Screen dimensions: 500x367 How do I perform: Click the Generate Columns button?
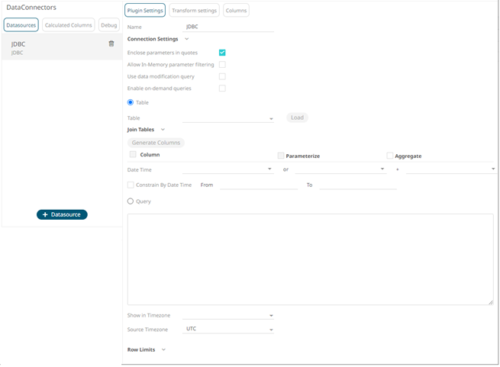[x=156, y=143]
